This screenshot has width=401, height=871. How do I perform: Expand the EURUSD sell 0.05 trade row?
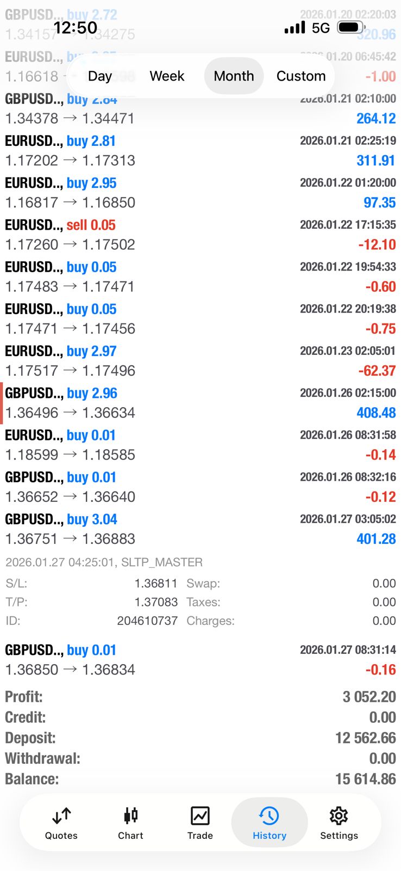point(200,235)
